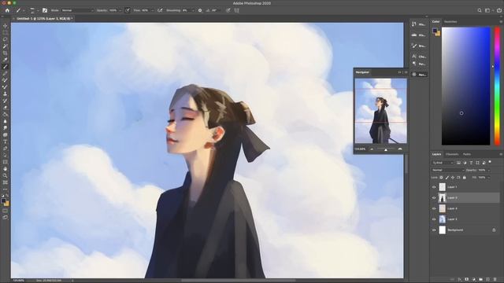Screen dimensions: 504x283
Task: Select the Rectangular Marquee tool
Action: (x=6, y=32)
